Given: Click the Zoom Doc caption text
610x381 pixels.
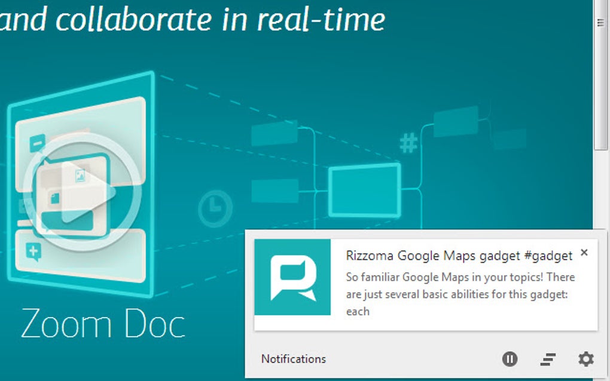Looking at the screenshot, I should coord(102,324).
